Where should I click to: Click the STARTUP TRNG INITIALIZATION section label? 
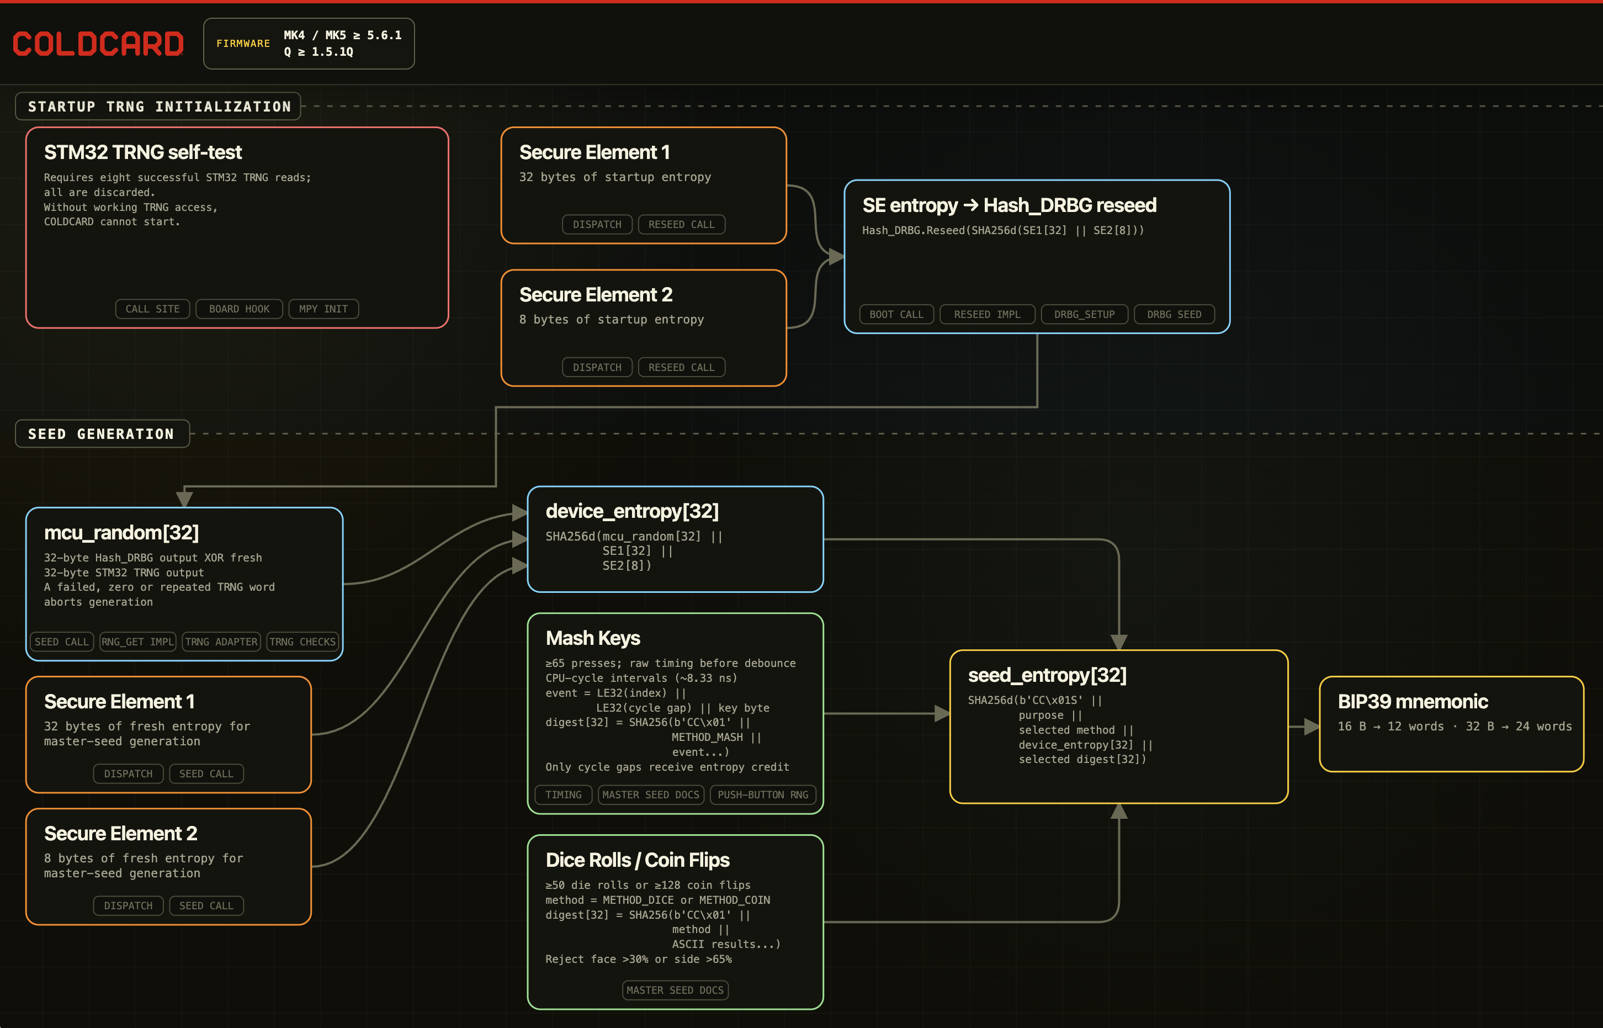pyautogui.click(x=159, y=106)
